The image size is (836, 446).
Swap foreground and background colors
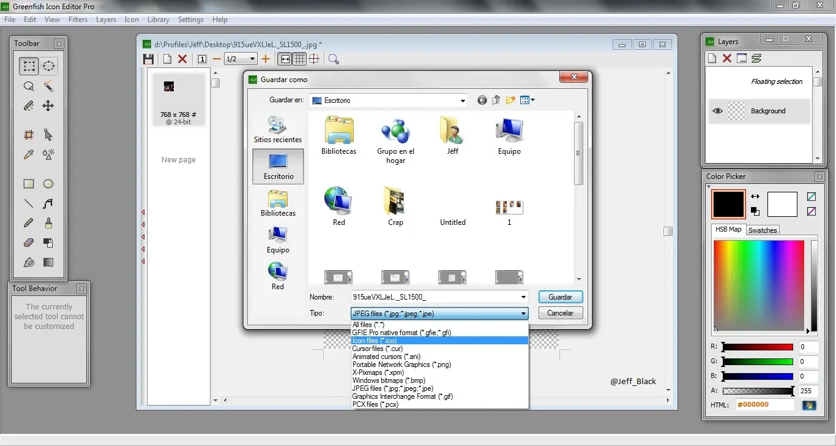(x=755, y=197)
